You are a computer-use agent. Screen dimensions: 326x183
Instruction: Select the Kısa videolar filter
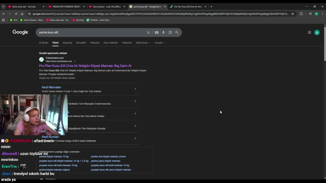click(x=111, y=43)
